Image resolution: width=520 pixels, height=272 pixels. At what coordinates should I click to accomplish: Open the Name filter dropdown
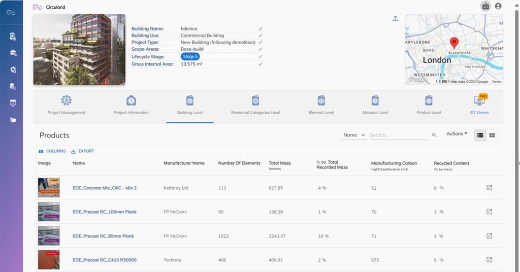[353, 135]
